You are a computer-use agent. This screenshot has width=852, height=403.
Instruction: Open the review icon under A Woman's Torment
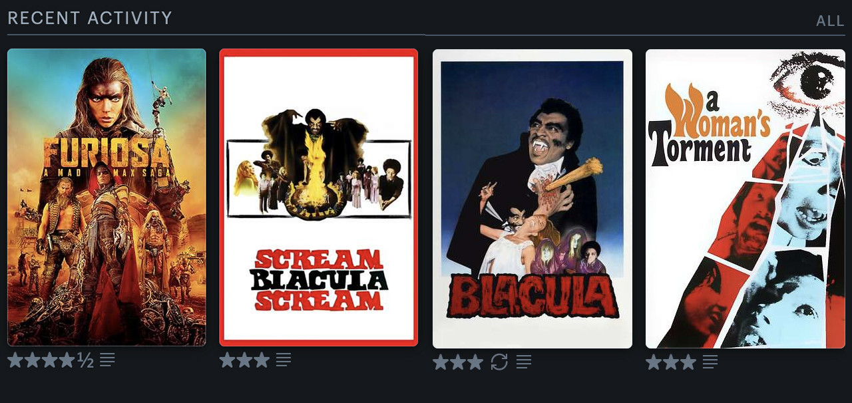[710, 362]
